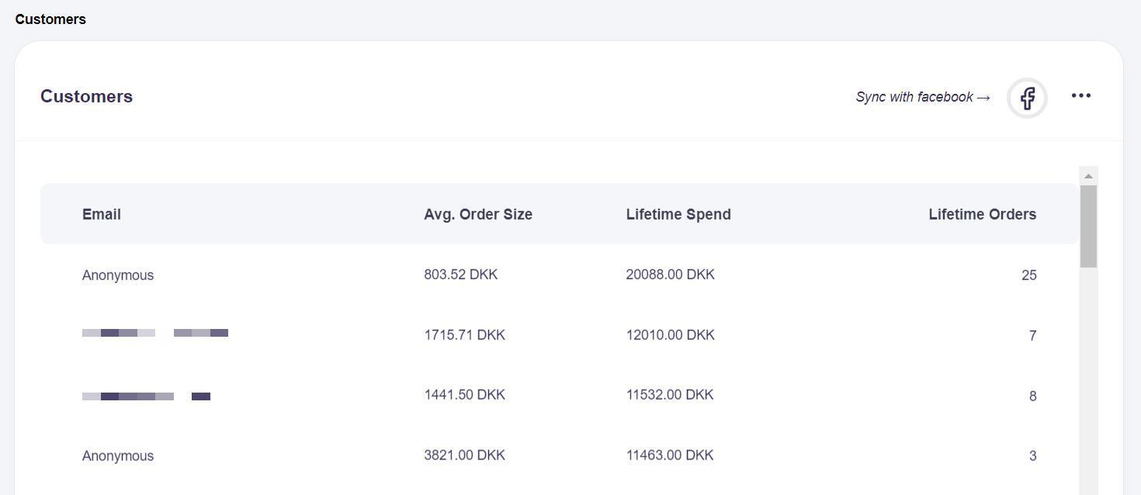Click the 11532.00 DKK lifetime spend cell
The height and width of the screenshot is (495, 1141).
[669, 395]
